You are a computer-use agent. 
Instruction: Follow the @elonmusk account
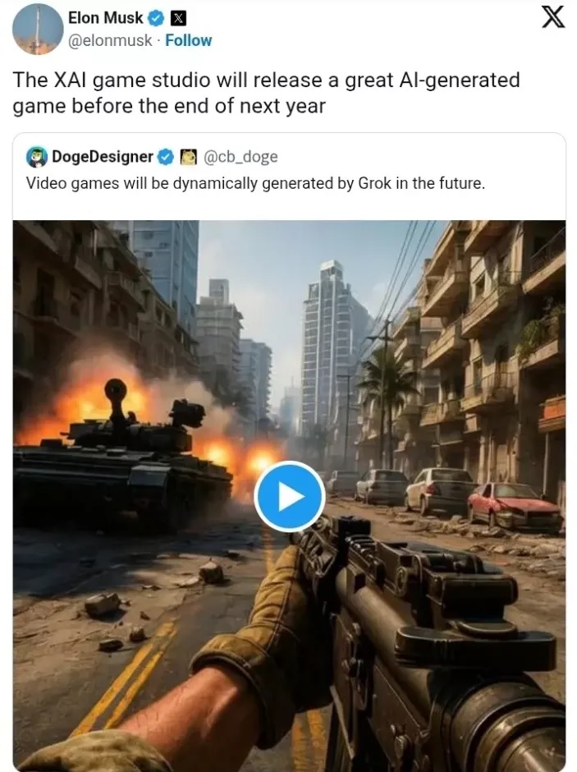tap(189, 40)
